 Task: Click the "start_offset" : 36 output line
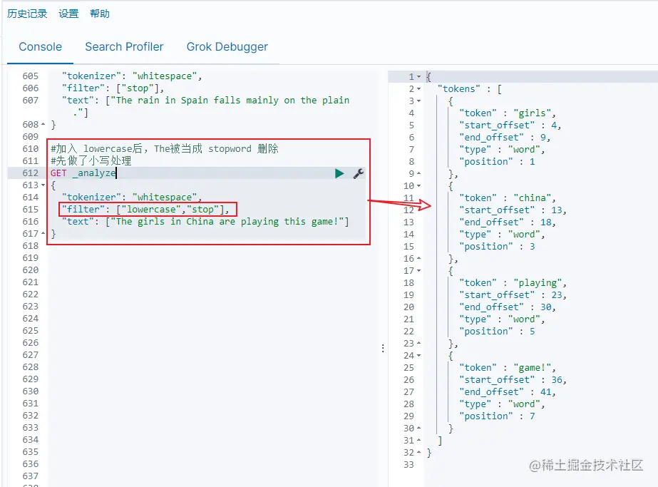tap(513, 379)
